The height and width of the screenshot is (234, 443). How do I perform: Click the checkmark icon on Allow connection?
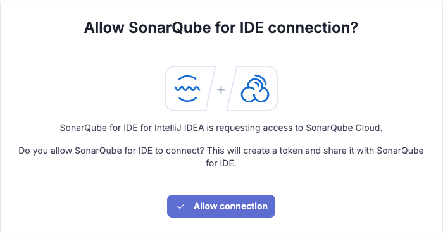181,206
